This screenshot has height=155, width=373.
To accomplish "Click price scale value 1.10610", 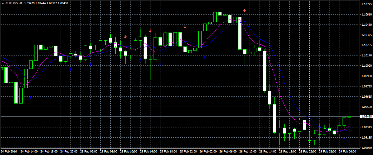I will coord(366,15).
